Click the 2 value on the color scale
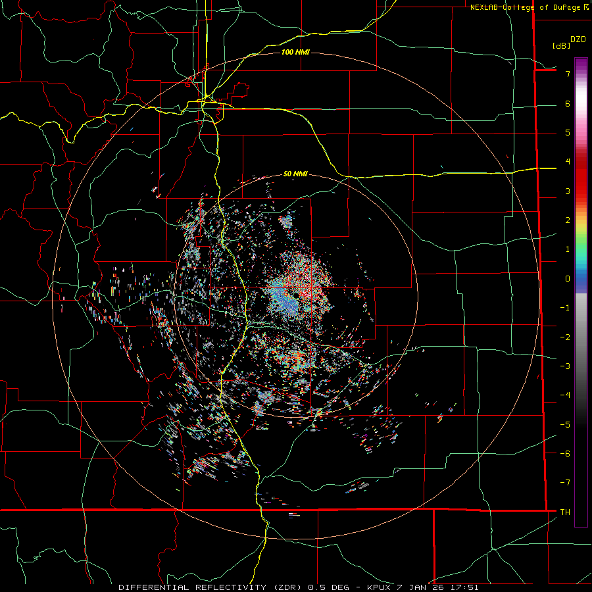592x592 pixels. (568, 220)
